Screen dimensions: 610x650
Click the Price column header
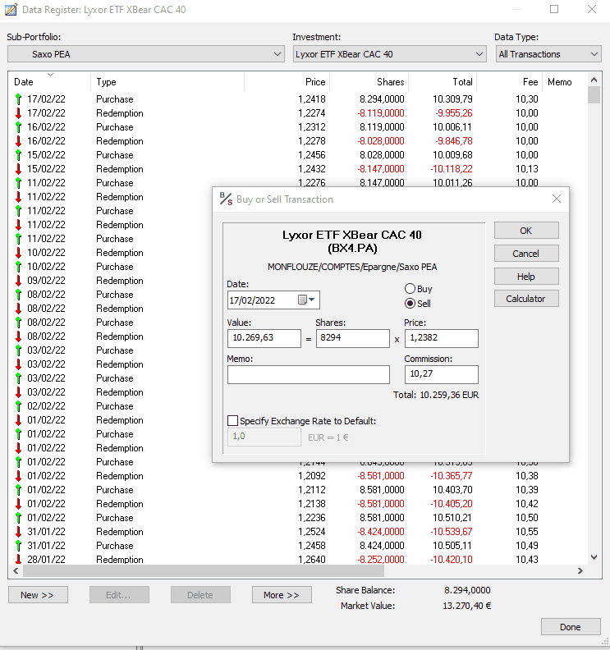(287, 82)
